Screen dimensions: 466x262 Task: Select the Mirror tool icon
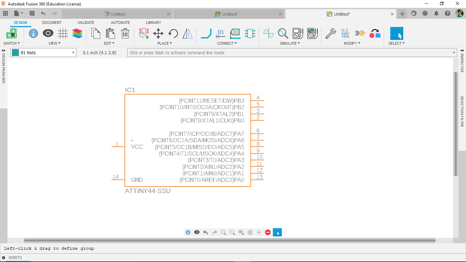coord(188,33)
